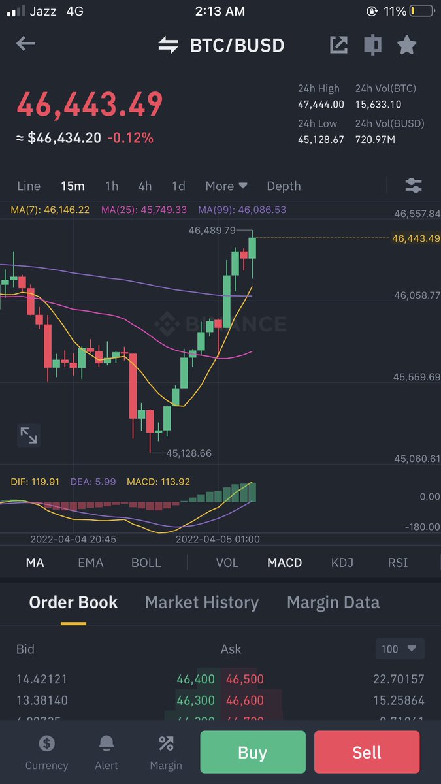Toggle the VOL indicator
This screenshot has height=784, width=441.
pyautogui.click(x=227, y=563)
